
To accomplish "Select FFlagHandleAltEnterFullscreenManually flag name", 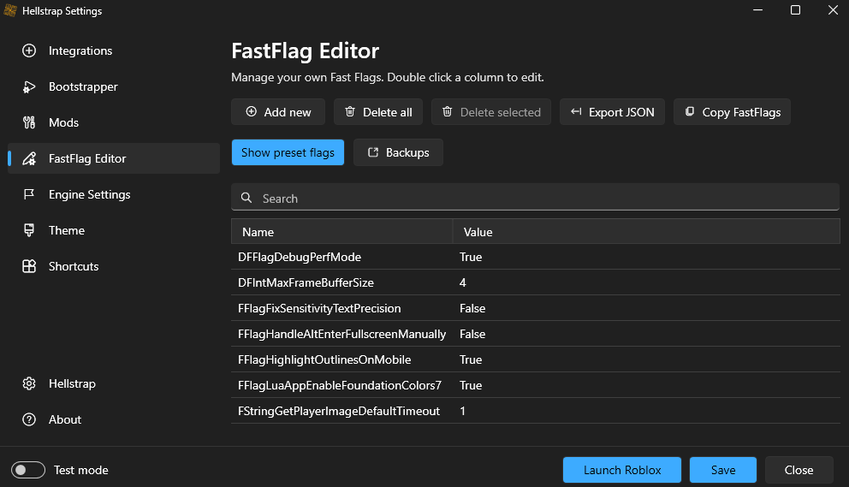I will (341, 334).
